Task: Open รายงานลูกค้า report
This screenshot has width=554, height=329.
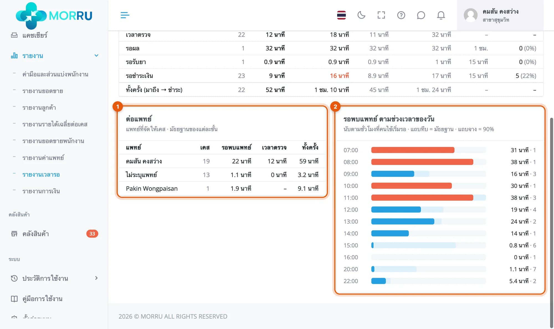Action: coord(39,107)
